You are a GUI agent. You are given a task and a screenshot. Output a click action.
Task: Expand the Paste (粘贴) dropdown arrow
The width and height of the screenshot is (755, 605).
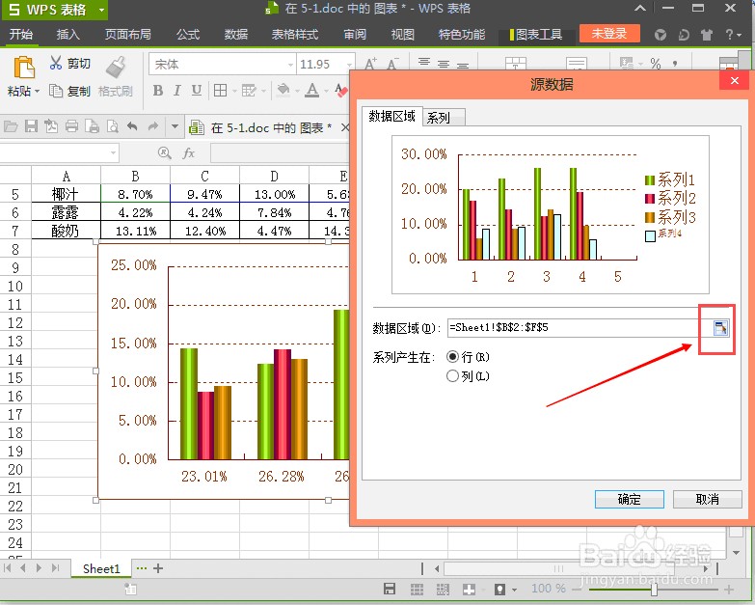click(37, 91)
